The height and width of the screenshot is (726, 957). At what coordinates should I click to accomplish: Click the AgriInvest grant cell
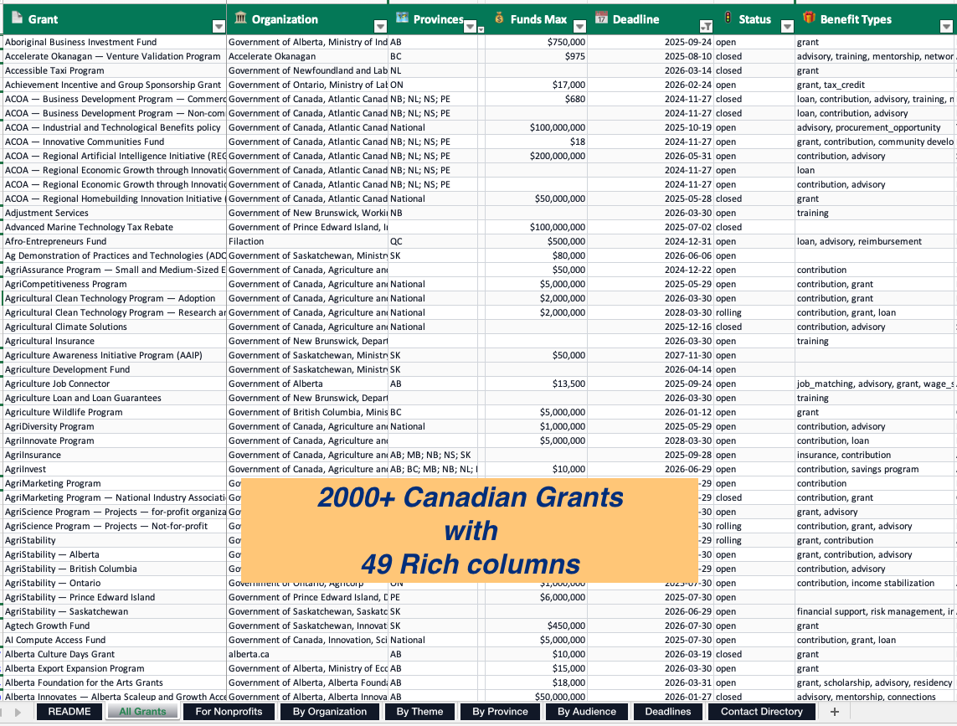tap(115, 470)
